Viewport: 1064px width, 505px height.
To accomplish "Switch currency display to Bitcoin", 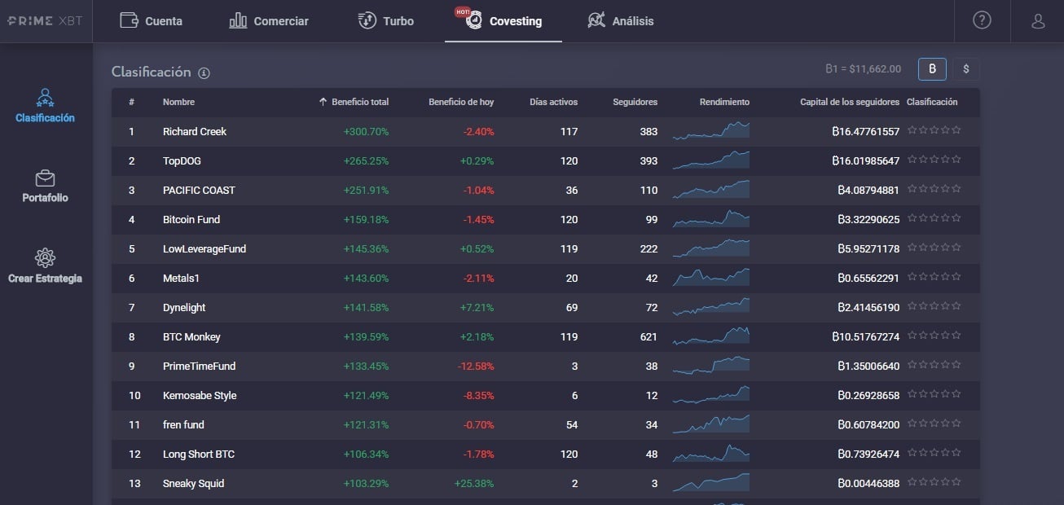I will (932, 69).
